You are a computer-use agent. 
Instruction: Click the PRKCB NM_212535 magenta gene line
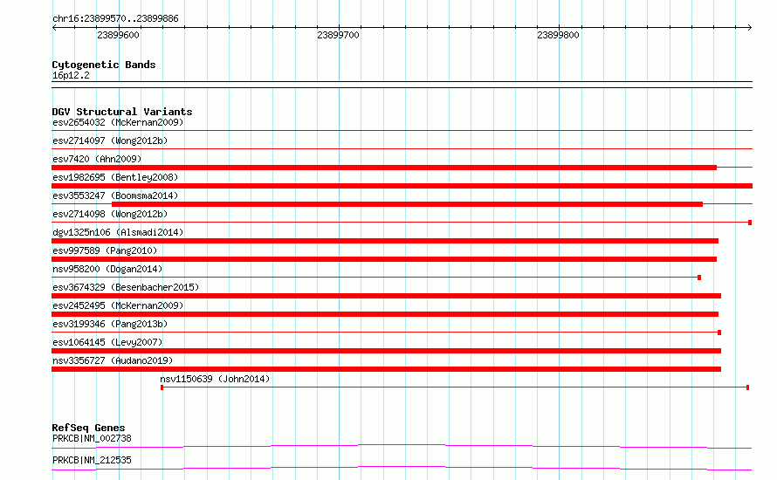click(402, 468)
